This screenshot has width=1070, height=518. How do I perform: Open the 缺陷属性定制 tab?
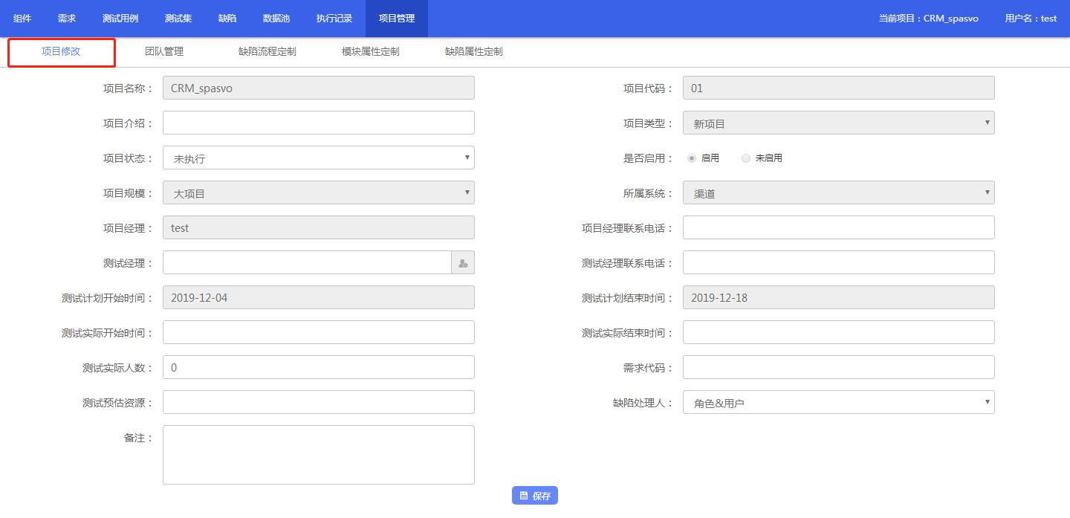pyautogui.click(x=474, y=52)
